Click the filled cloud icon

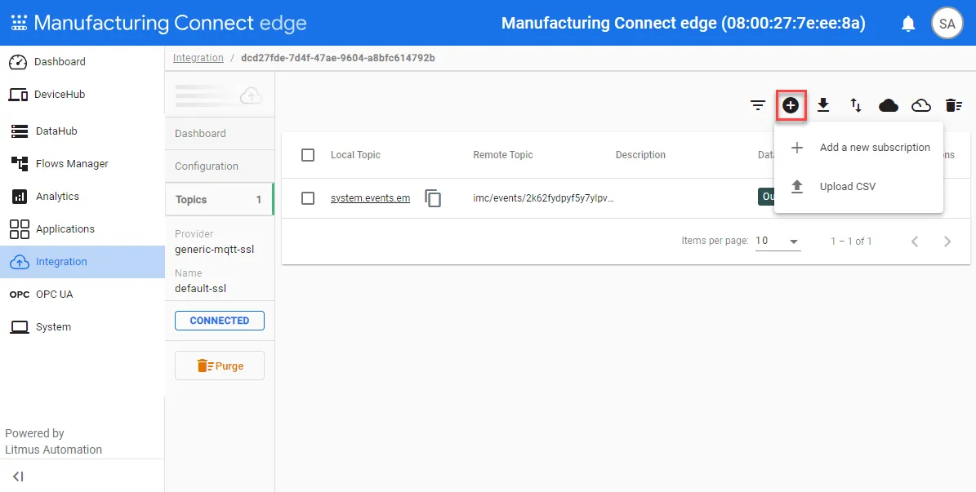click(889, 106)
